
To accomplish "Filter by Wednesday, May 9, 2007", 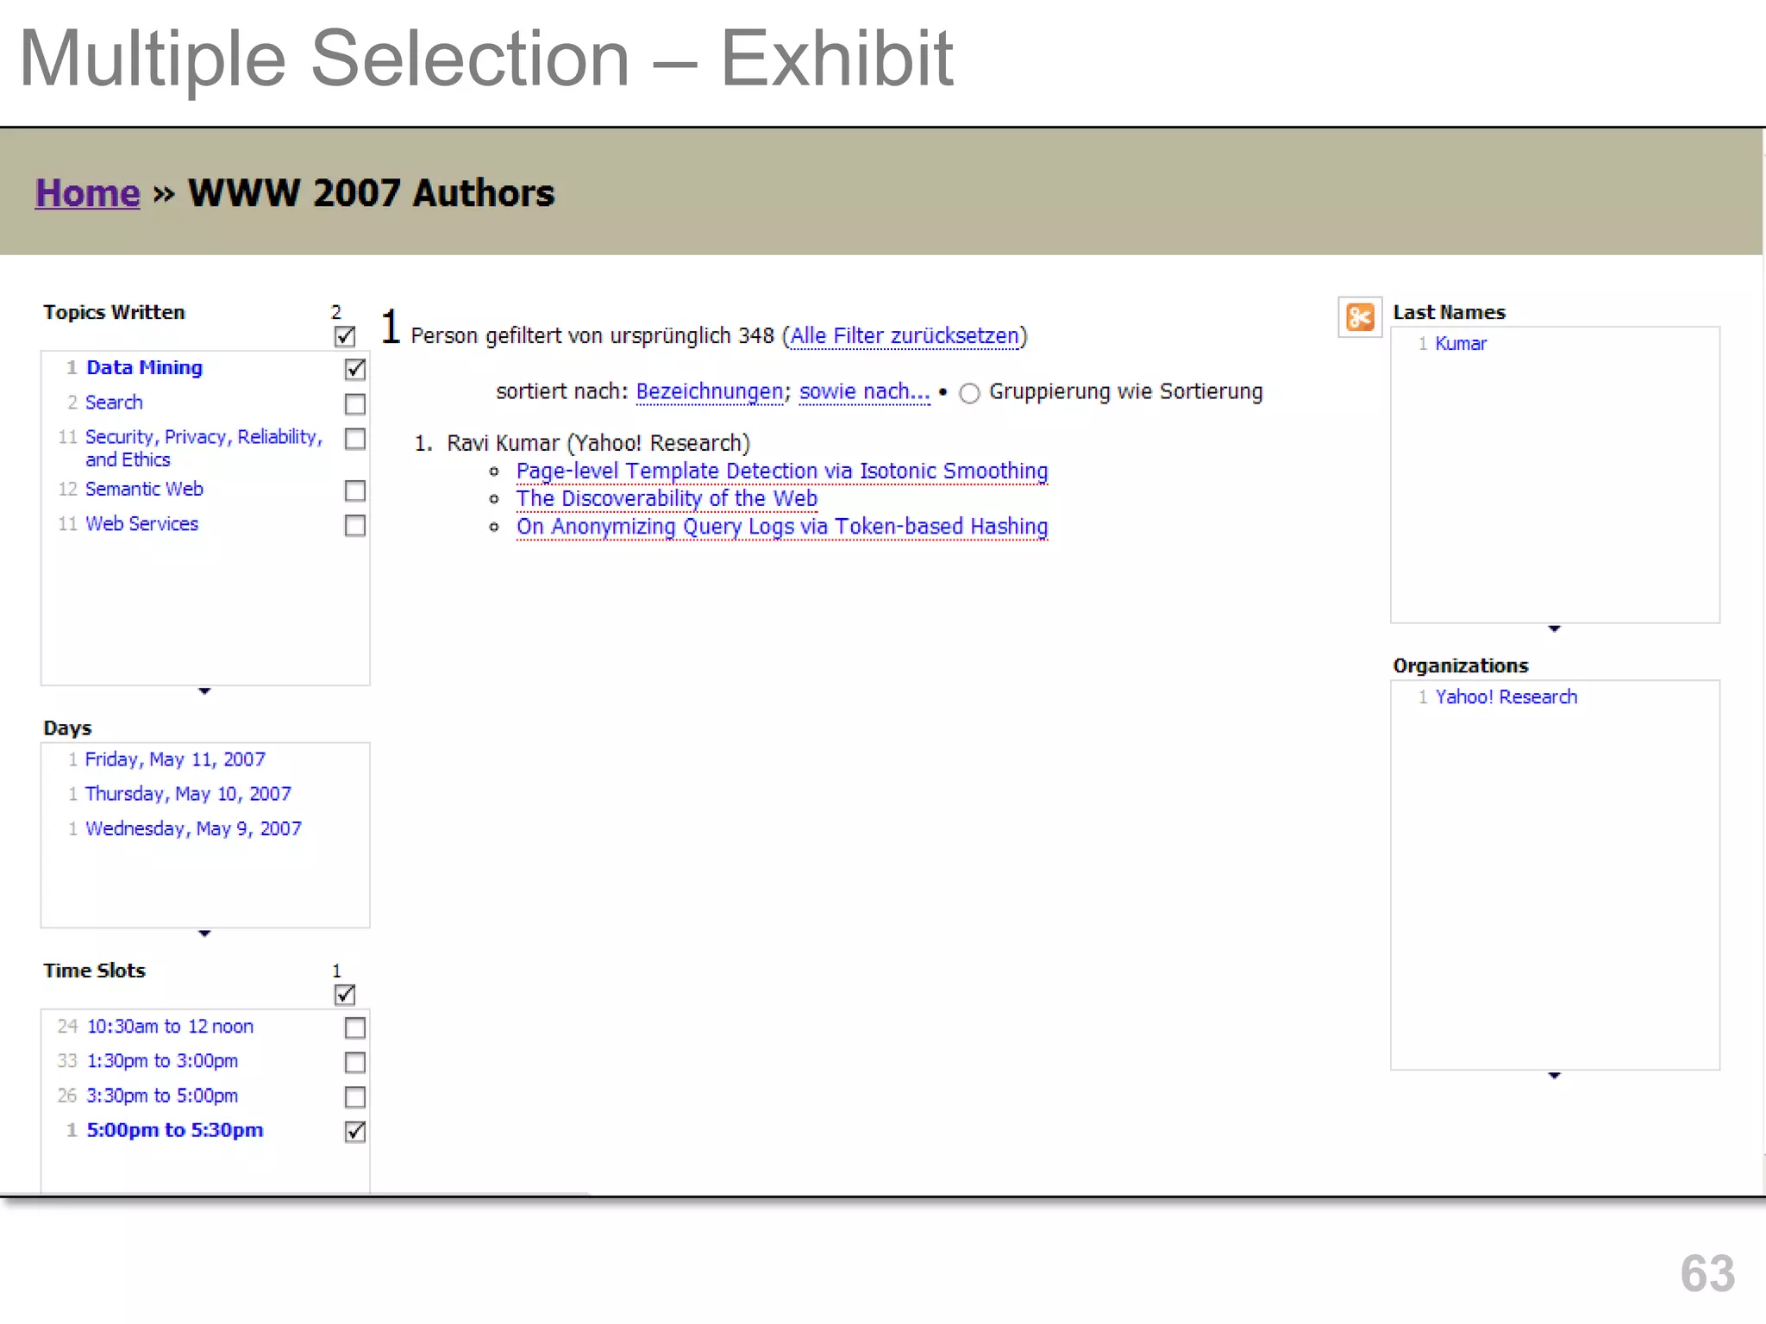I will pyautogui.click(x=193, y=828).
